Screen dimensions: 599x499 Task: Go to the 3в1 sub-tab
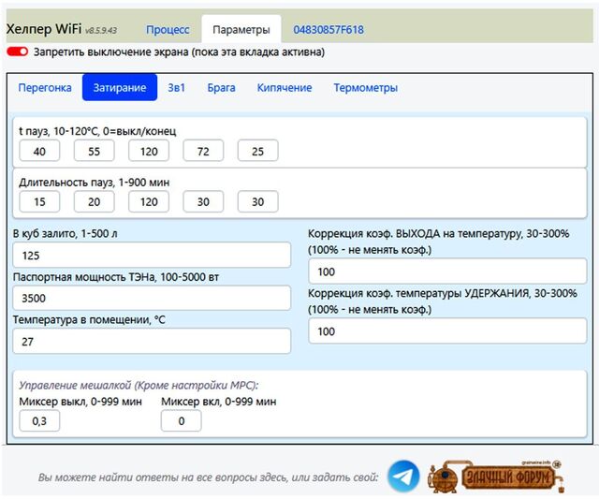coord(176,88)
